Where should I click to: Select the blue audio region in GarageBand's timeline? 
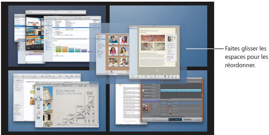[181, 90]
